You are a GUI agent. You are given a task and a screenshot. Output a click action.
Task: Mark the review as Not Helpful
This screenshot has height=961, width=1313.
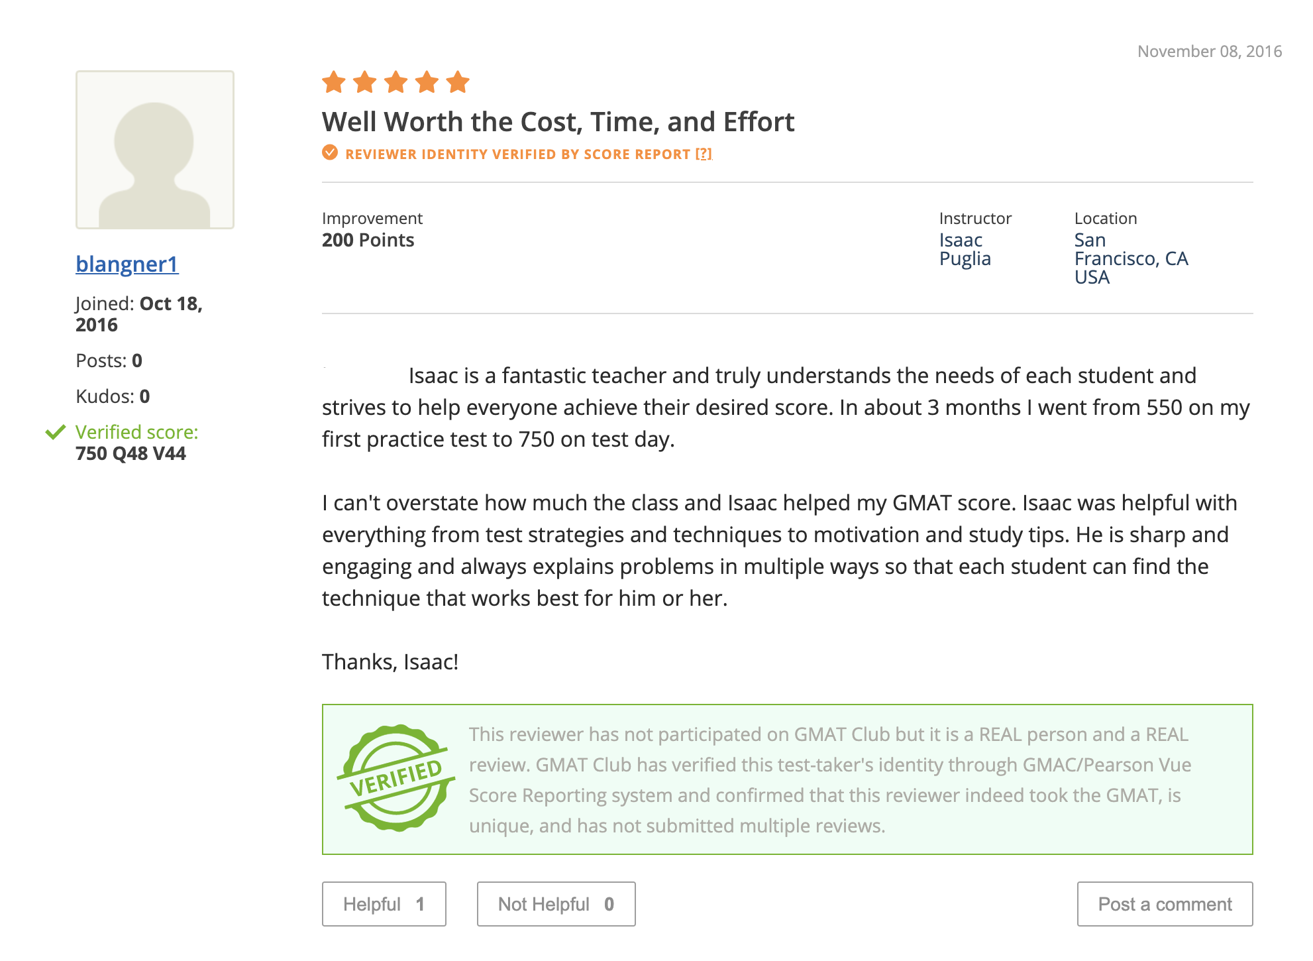coord(556,904)
